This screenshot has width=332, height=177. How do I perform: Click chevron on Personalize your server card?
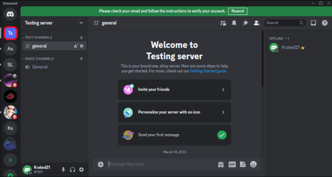click(223, 112)
